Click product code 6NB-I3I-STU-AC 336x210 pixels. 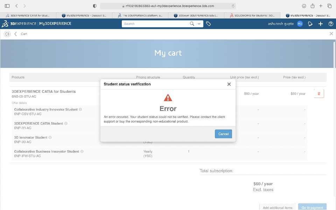[24, 97]
